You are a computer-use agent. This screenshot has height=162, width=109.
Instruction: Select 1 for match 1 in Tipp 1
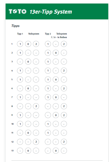(20, 44)
